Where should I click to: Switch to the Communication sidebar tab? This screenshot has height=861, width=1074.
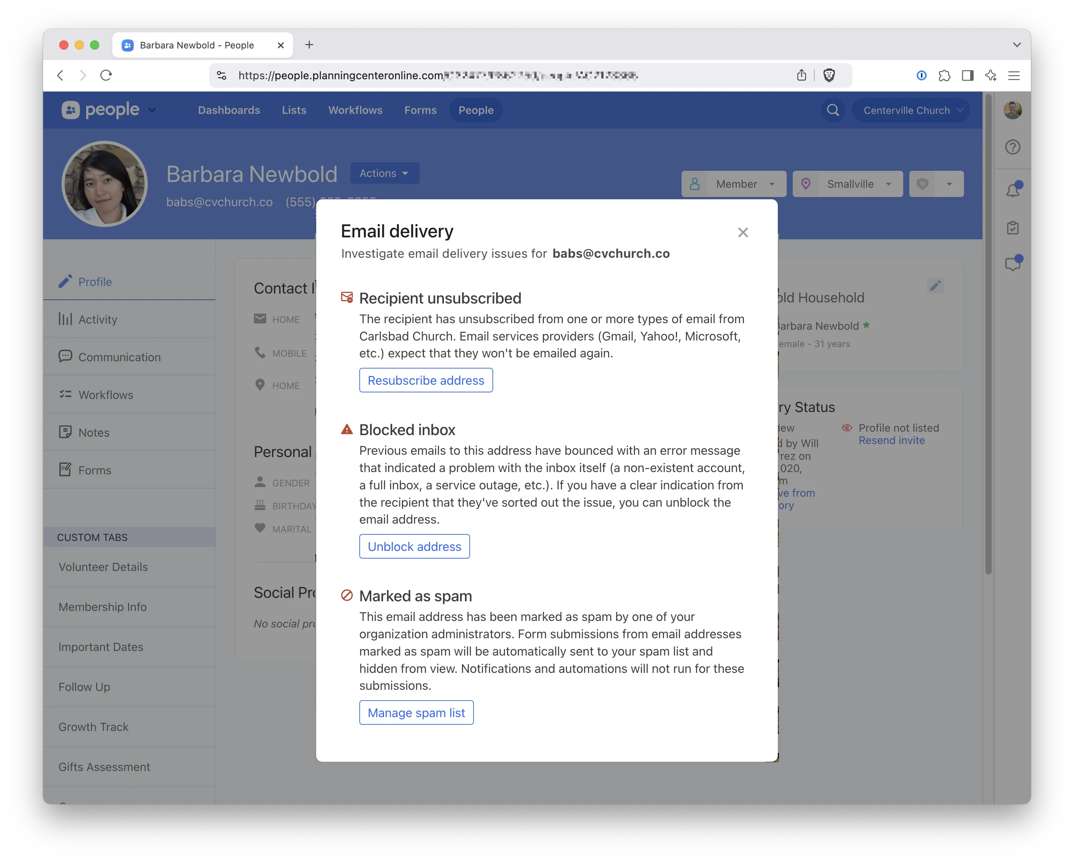coord(119,357)
